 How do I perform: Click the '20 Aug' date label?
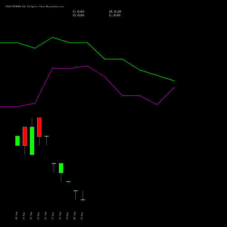(74, 216)
